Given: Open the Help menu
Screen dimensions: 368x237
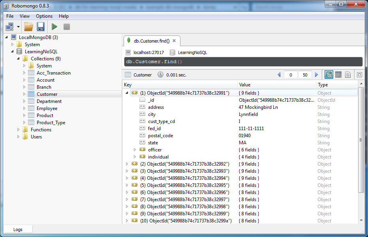Looking at the screenshot, I should pos(64,16).
